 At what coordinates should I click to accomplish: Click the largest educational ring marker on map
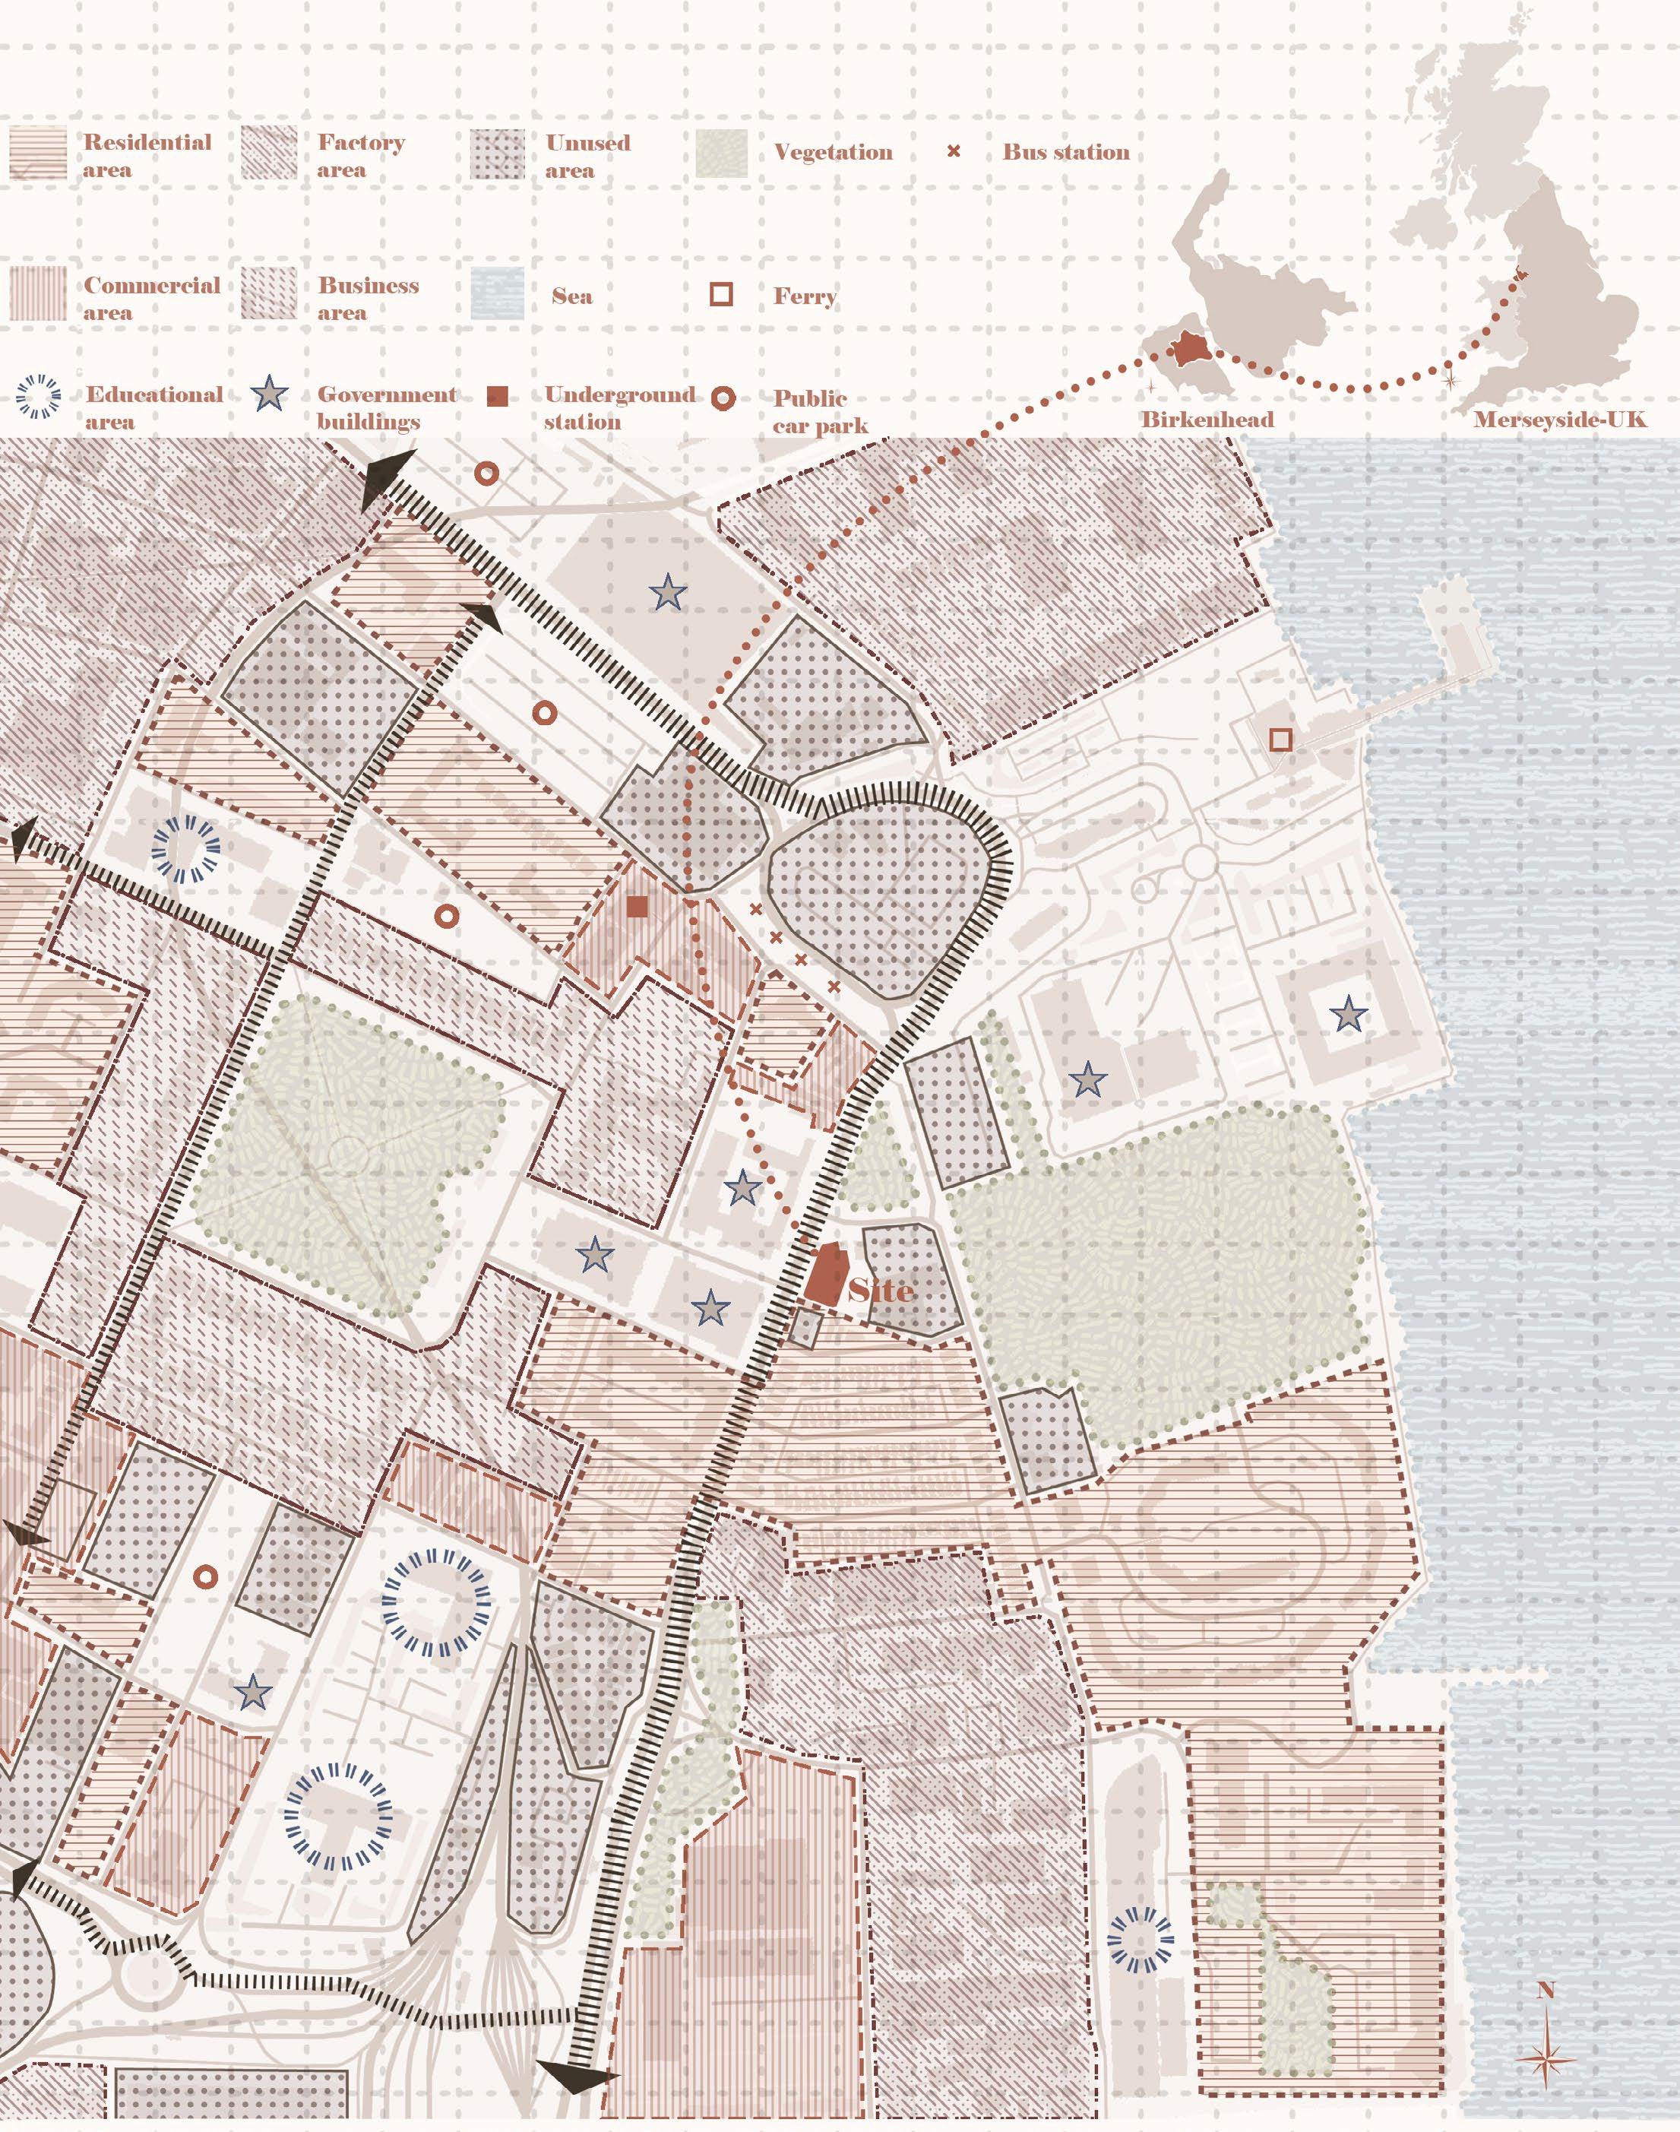(x=435, y=1604)
